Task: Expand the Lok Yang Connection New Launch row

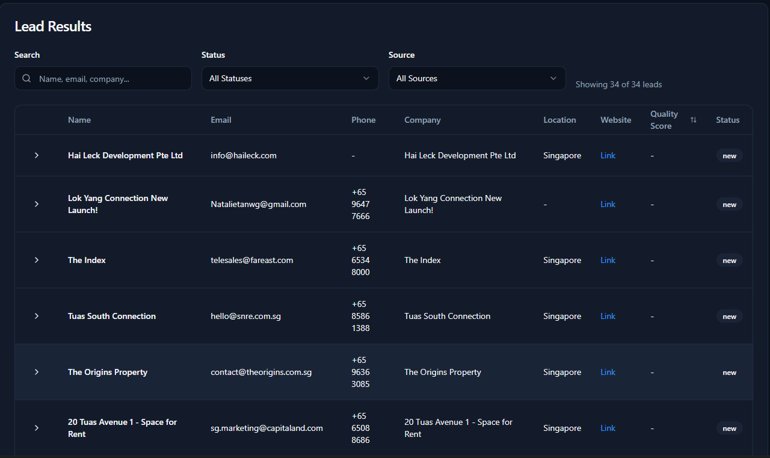Action: (x=37, y=204)
